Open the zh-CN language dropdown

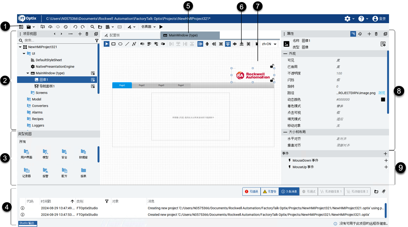tap(269, 44)
